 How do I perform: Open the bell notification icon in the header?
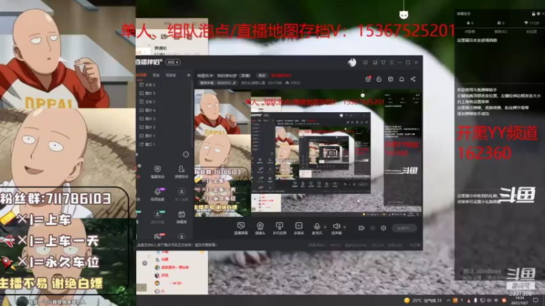[x=401, y=79]
